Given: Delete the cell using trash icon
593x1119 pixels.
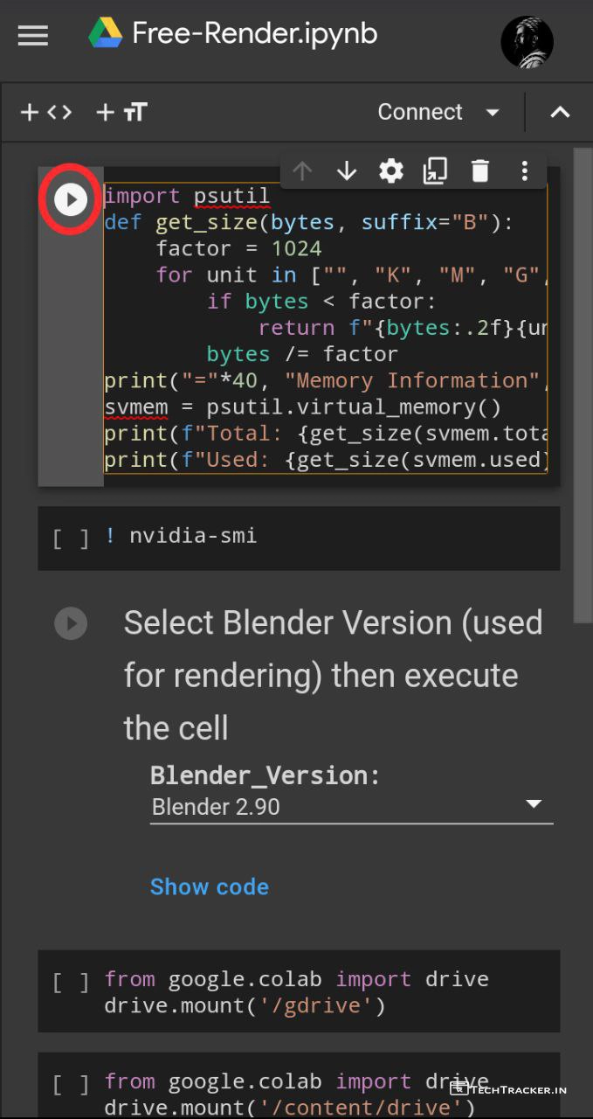Looking at the screenshot, I should [479, 171].
